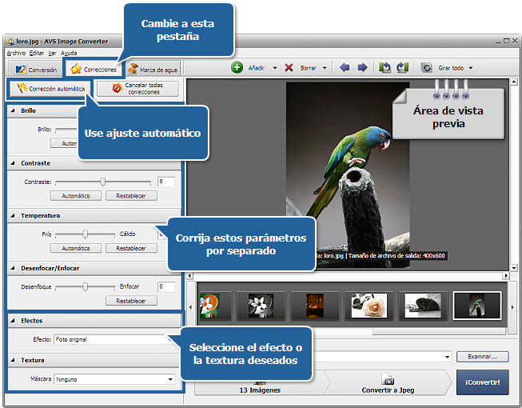
Task: Collapse the Brillo section
Action: click(13, 110)
